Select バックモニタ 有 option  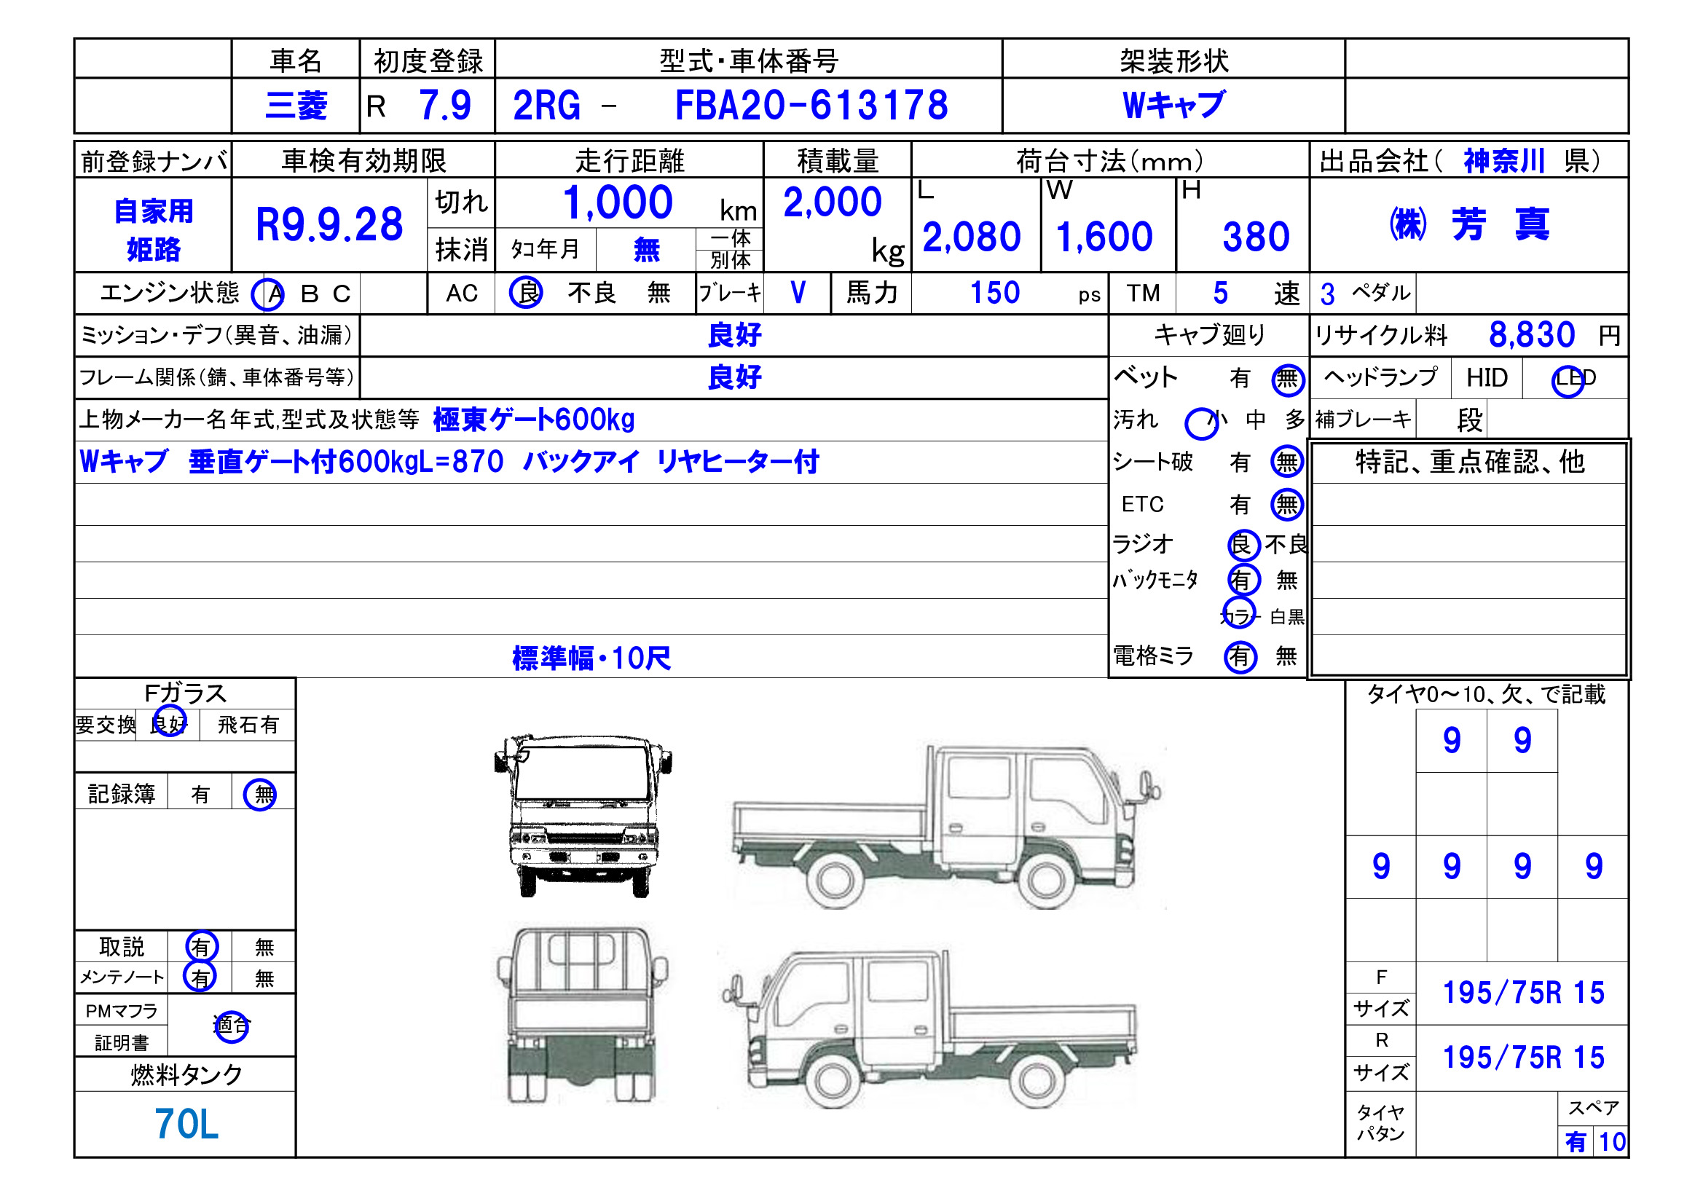[1243, 580]
